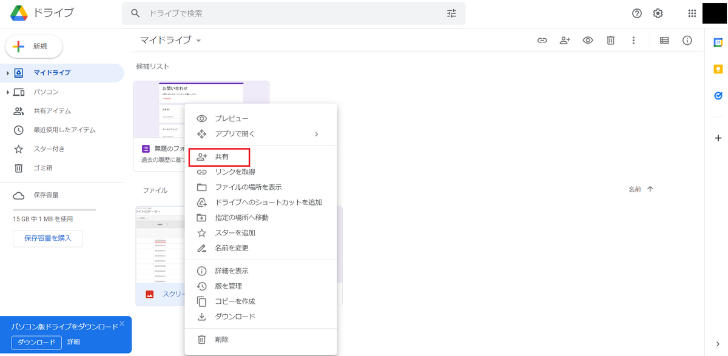Open search options with the filter icon
Screen dimensions: 728x356
pos(451,13)
